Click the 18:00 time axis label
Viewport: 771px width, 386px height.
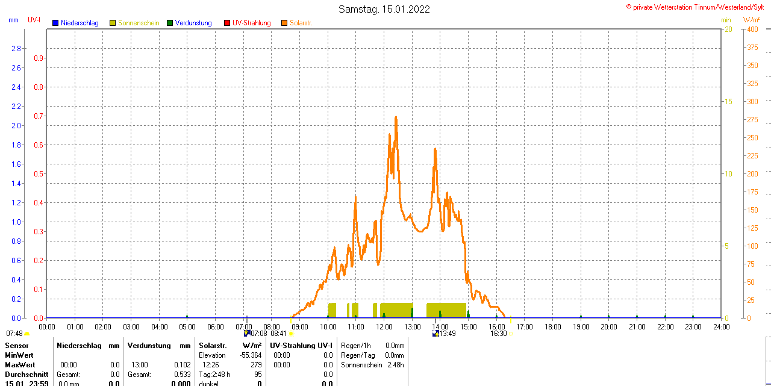point(552,326)
